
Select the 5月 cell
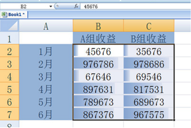click(x=46, y=101)
